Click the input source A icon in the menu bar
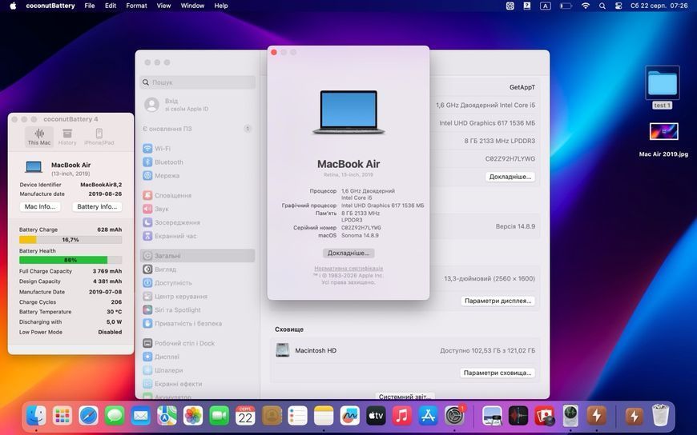The image size is (697, 435). [545, 6]
